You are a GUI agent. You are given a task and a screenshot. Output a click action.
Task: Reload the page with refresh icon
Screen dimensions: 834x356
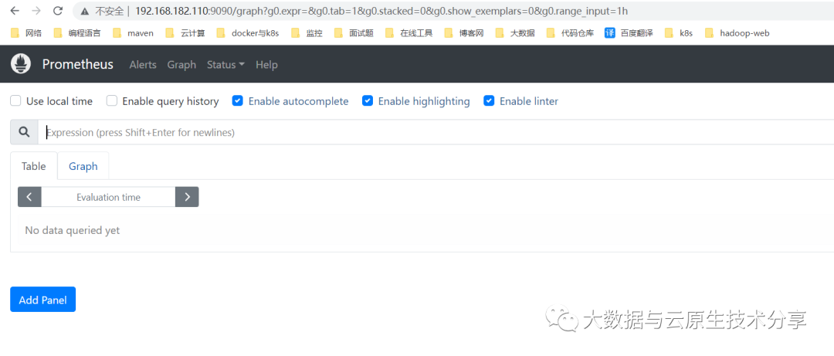click(x=58, y=11)
